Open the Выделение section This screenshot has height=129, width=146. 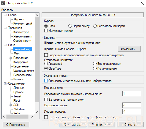tap(21, 66)
